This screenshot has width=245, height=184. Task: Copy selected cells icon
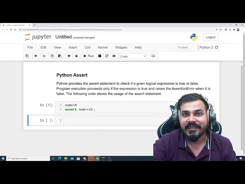(x=52, y=56)
